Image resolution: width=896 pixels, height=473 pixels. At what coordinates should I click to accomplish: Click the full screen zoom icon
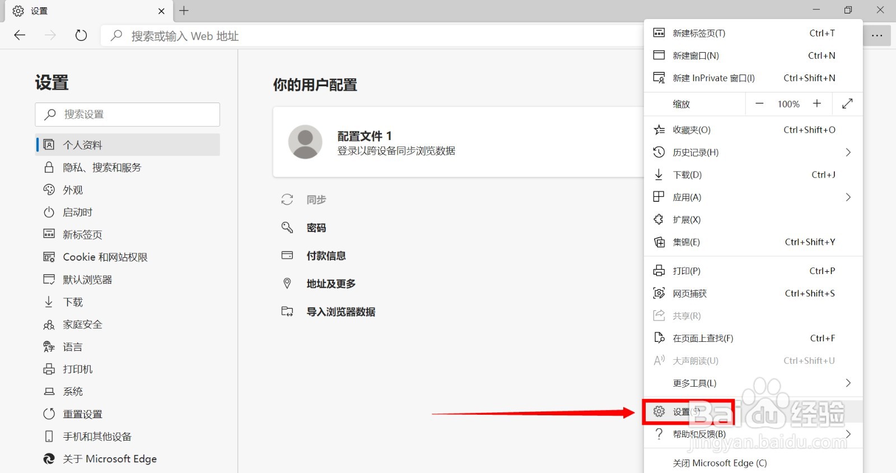847,104
